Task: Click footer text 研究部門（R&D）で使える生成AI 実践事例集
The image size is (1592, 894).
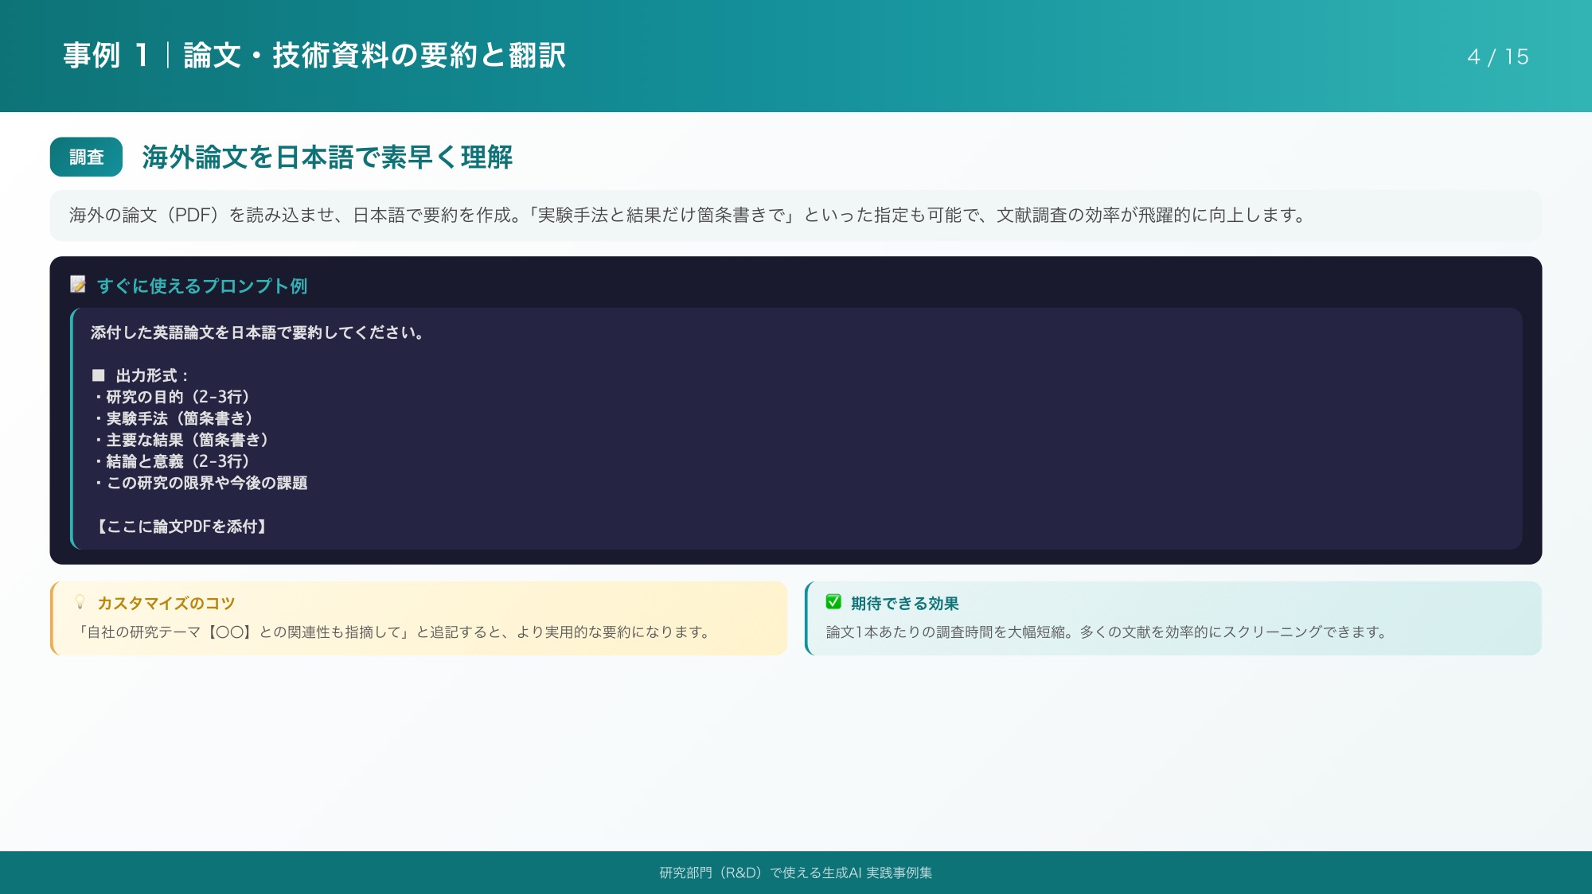Action: (x=796, y=873)
